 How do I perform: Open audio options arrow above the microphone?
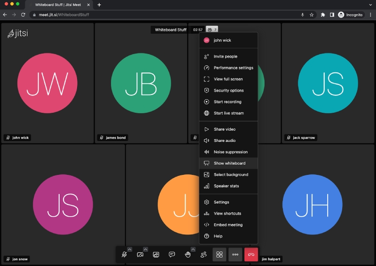pos(130,250)
